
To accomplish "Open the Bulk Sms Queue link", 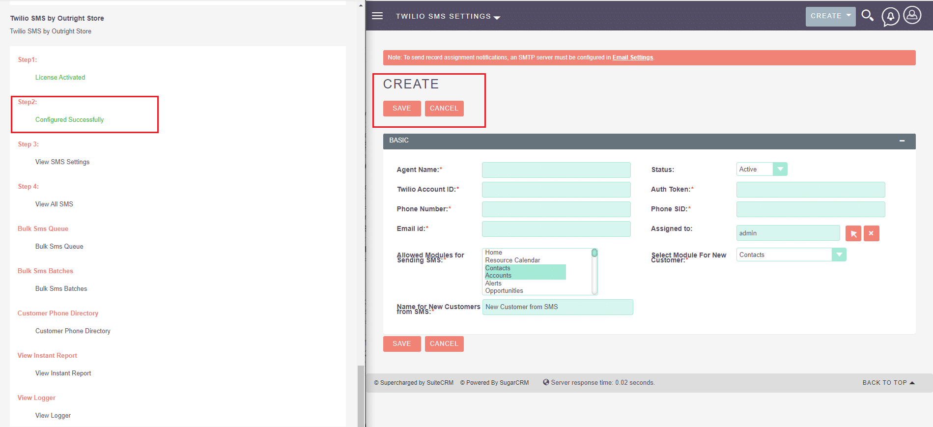I will click(x=59, y=247).
